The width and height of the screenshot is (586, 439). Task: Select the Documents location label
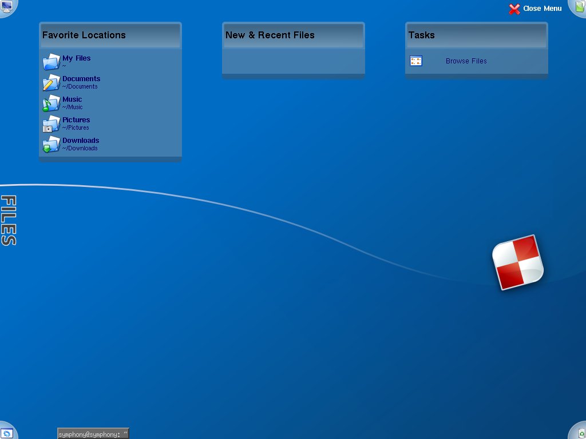81,79
